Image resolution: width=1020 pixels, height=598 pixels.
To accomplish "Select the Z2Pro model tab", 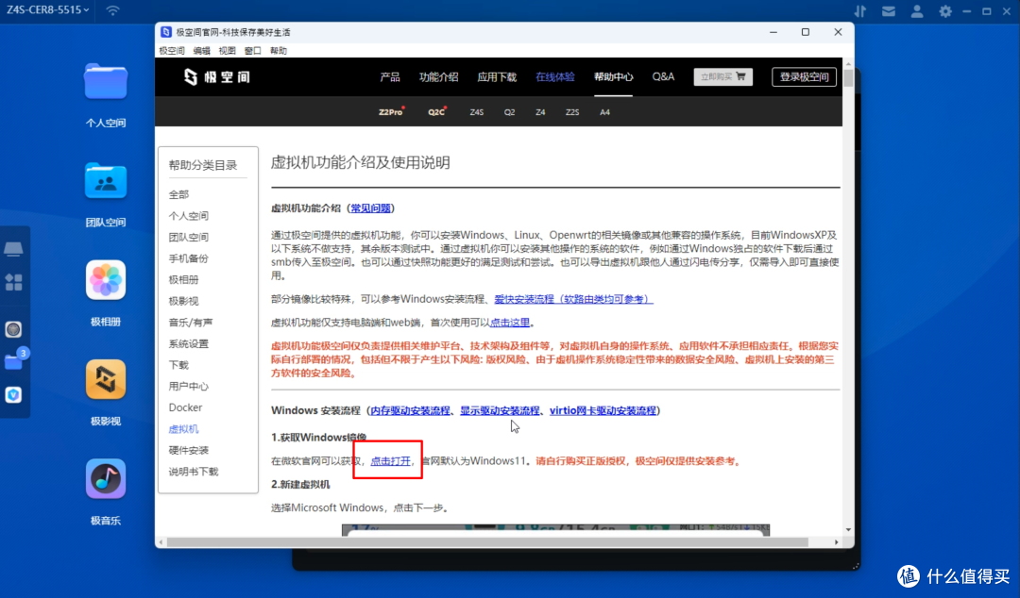I will coord(391,112).
